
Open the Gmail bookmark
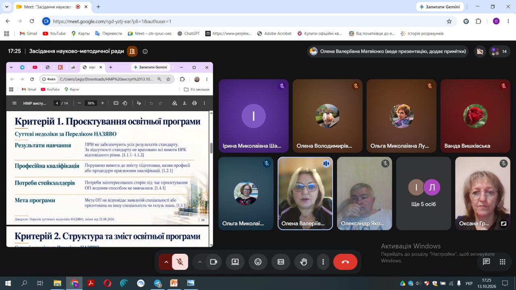[x=29, y=33]
